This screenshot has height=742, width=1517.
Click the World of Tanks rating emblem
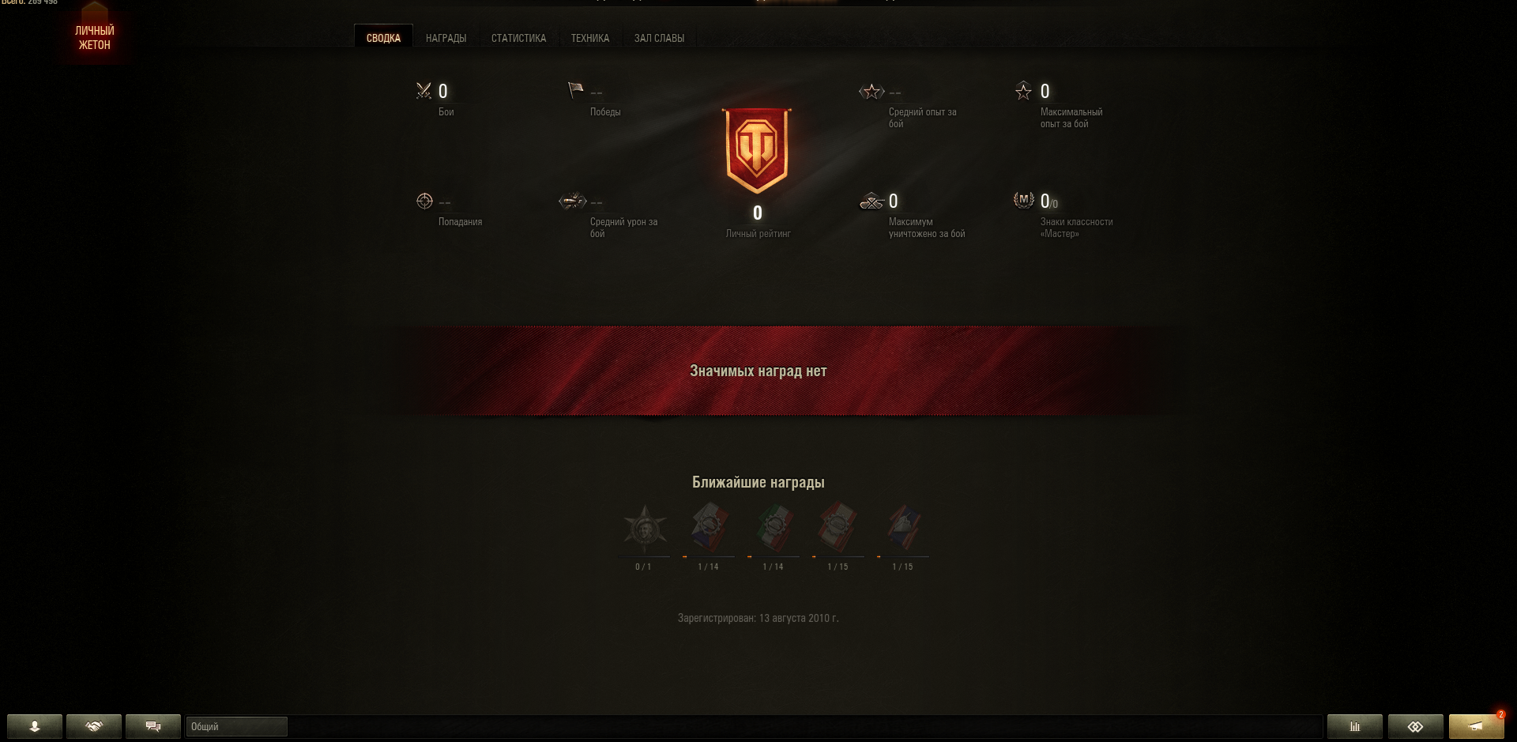(757, 151)
